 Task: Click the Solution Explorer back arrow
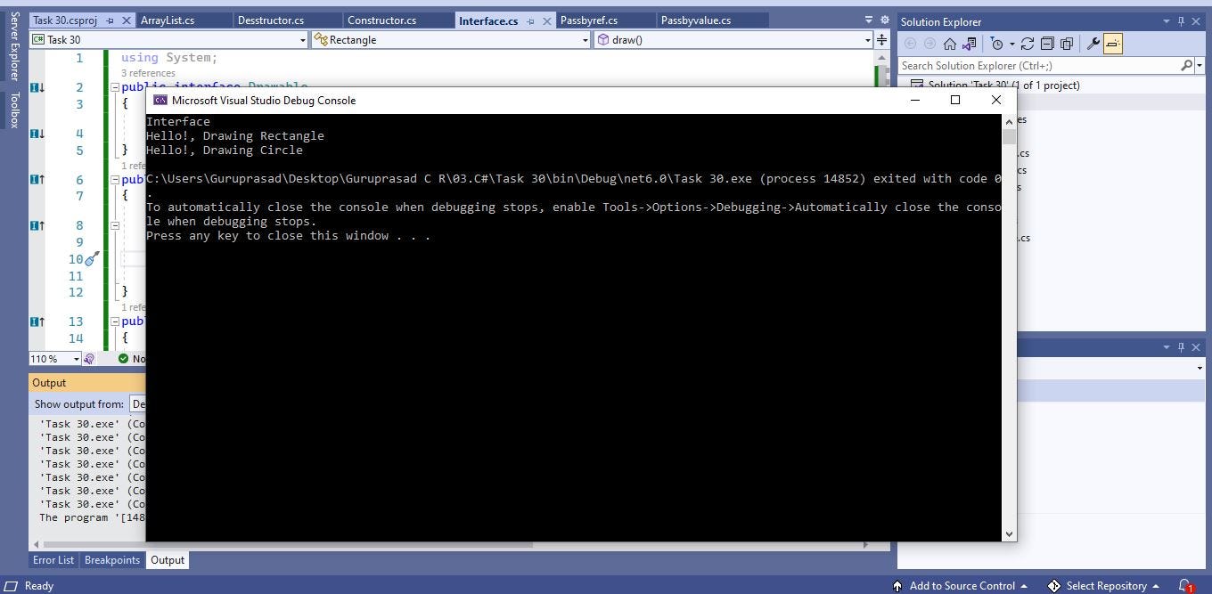(x=911, y=44)
